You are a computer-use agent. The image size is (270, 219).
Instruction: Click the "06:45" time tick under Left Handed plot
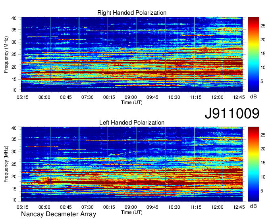click(66, 207)
